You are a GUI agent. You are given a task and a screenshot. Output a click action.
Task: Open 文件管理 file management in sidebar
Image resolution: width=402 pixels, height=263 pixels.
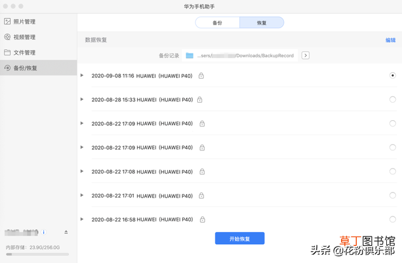click(x=38, y=52)
